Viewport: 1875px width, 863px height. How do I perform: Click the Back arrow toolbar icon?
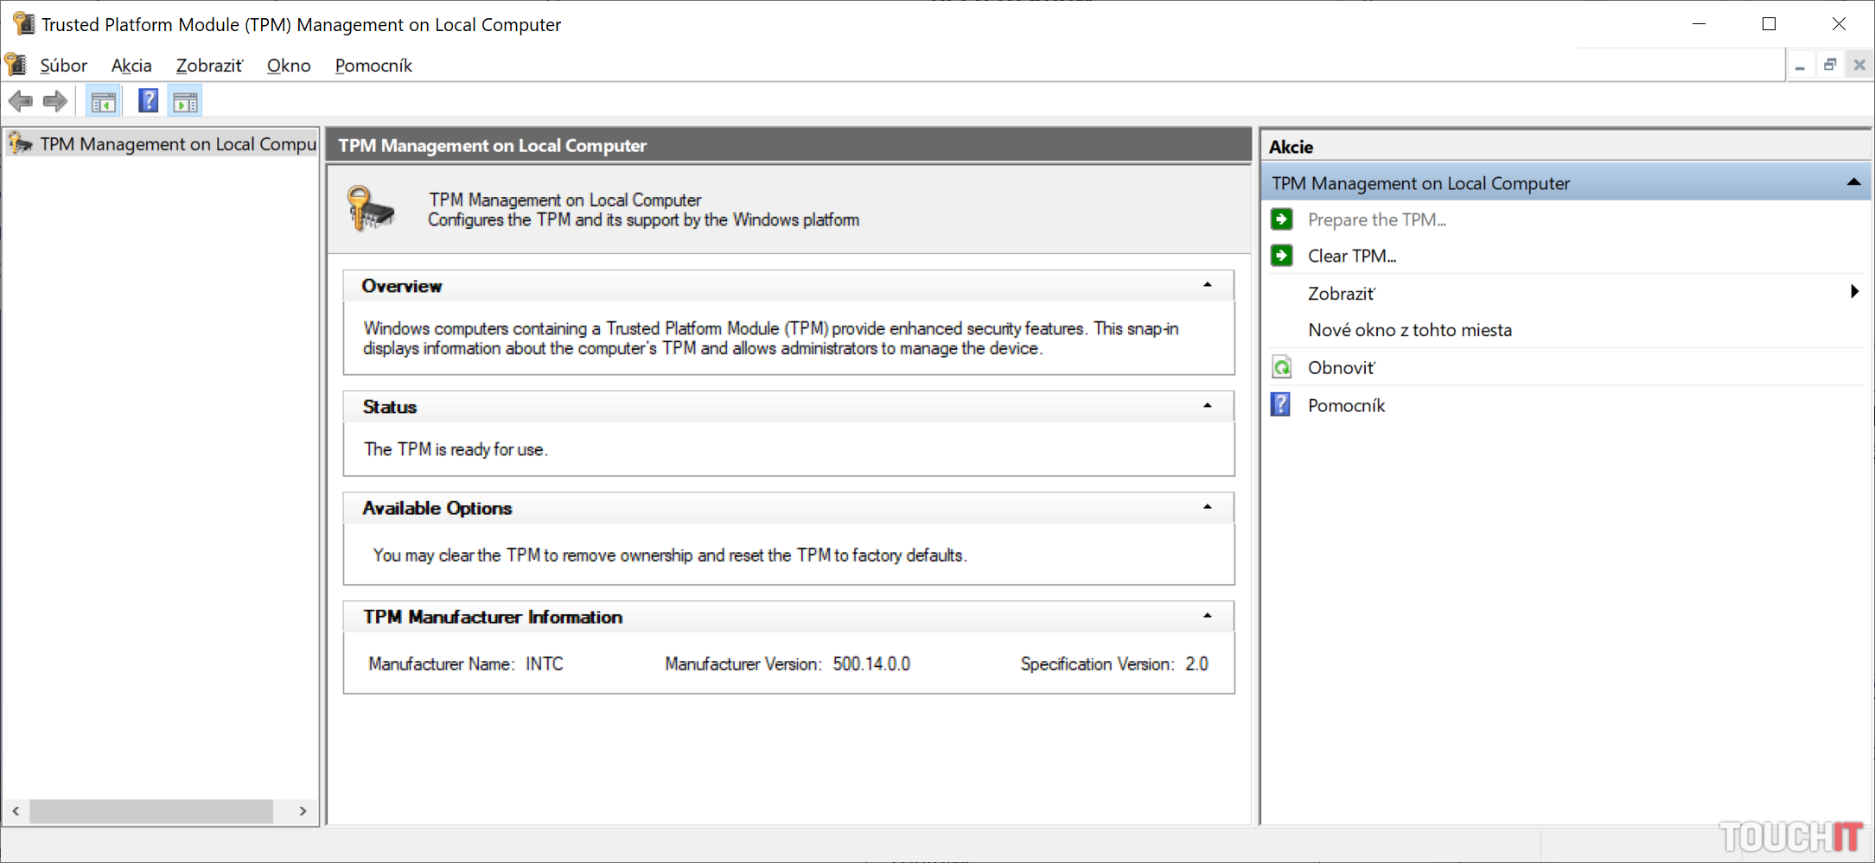pos(21,102)
